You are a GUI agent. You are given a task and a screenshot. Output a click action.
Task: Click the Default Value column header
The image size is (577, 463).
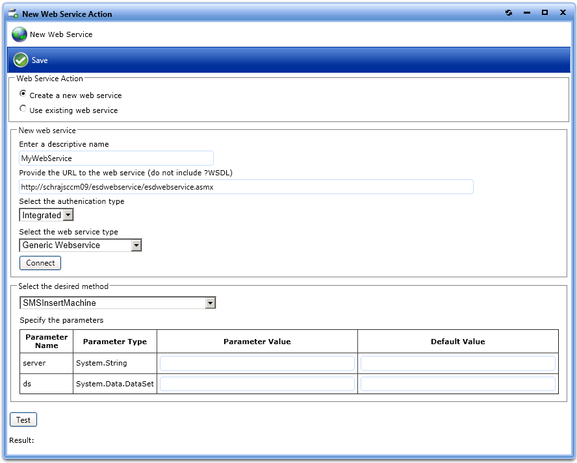(x=458, y=342)
